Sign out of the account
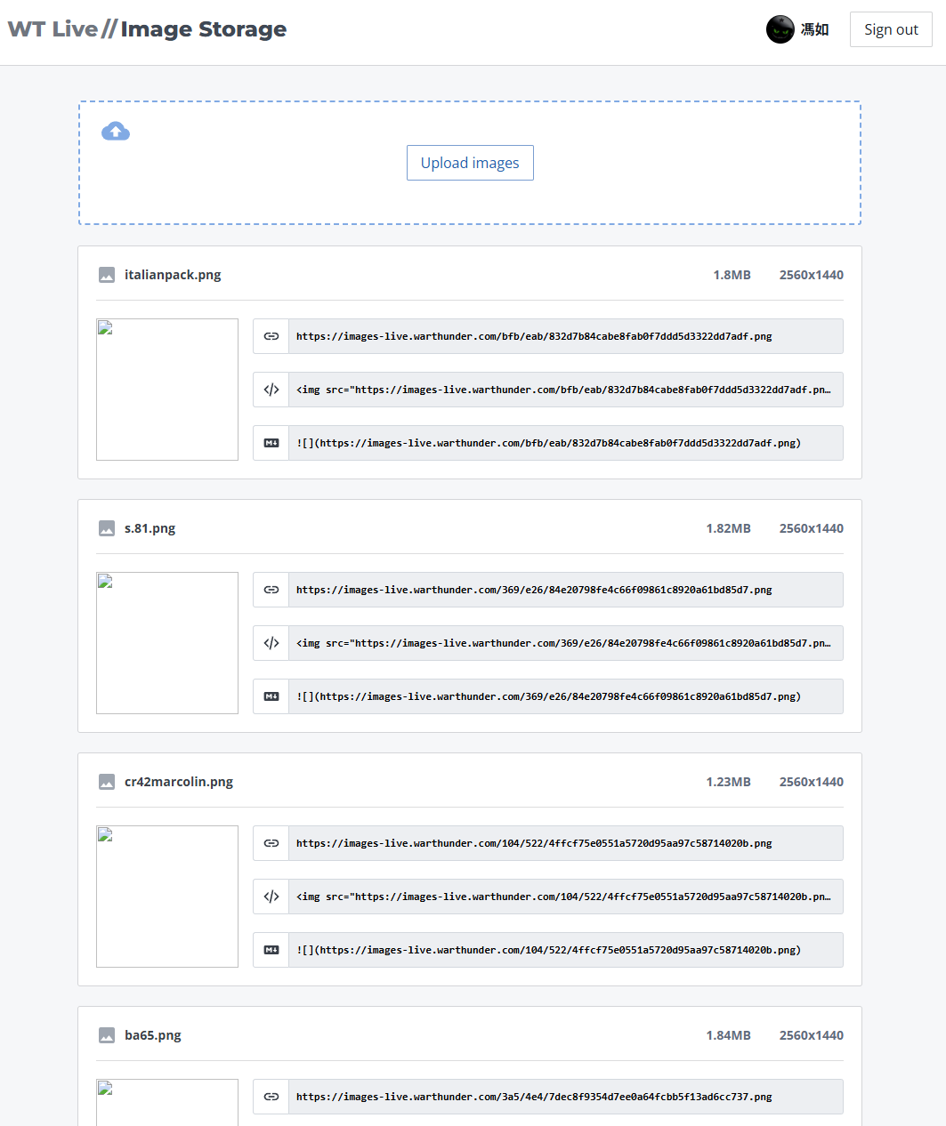Image resolution: width=946 pixels, height=1126 pixels. point(891,29)
